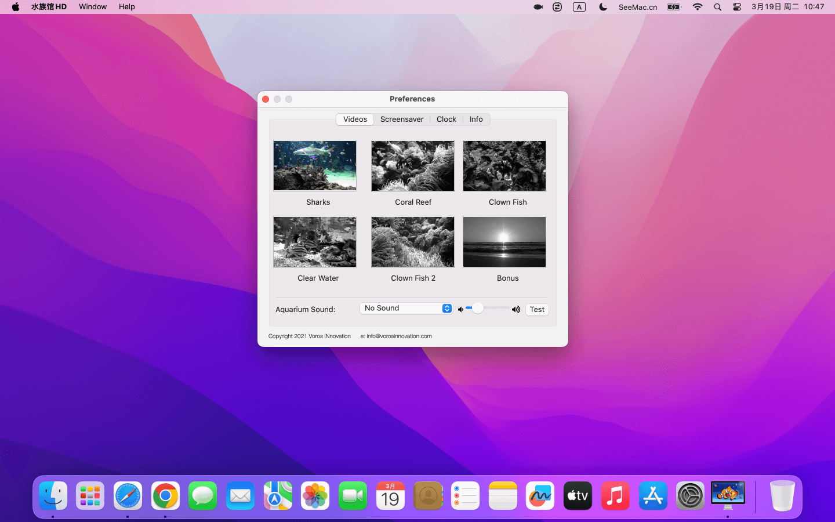Open the Help menu

pos(126,7)
